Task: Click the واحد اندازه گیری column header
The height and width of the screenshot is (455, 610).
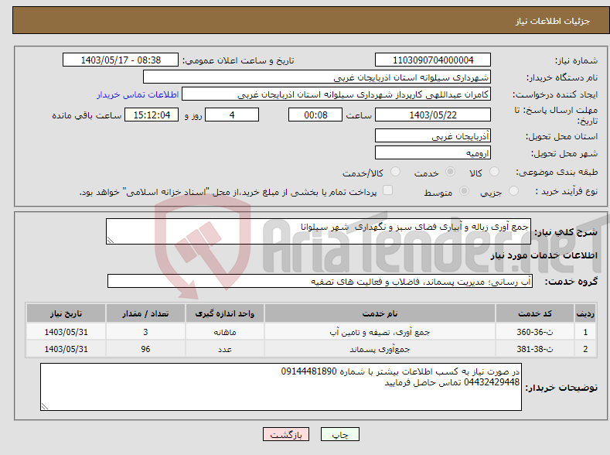Action: tap(225, 313)
